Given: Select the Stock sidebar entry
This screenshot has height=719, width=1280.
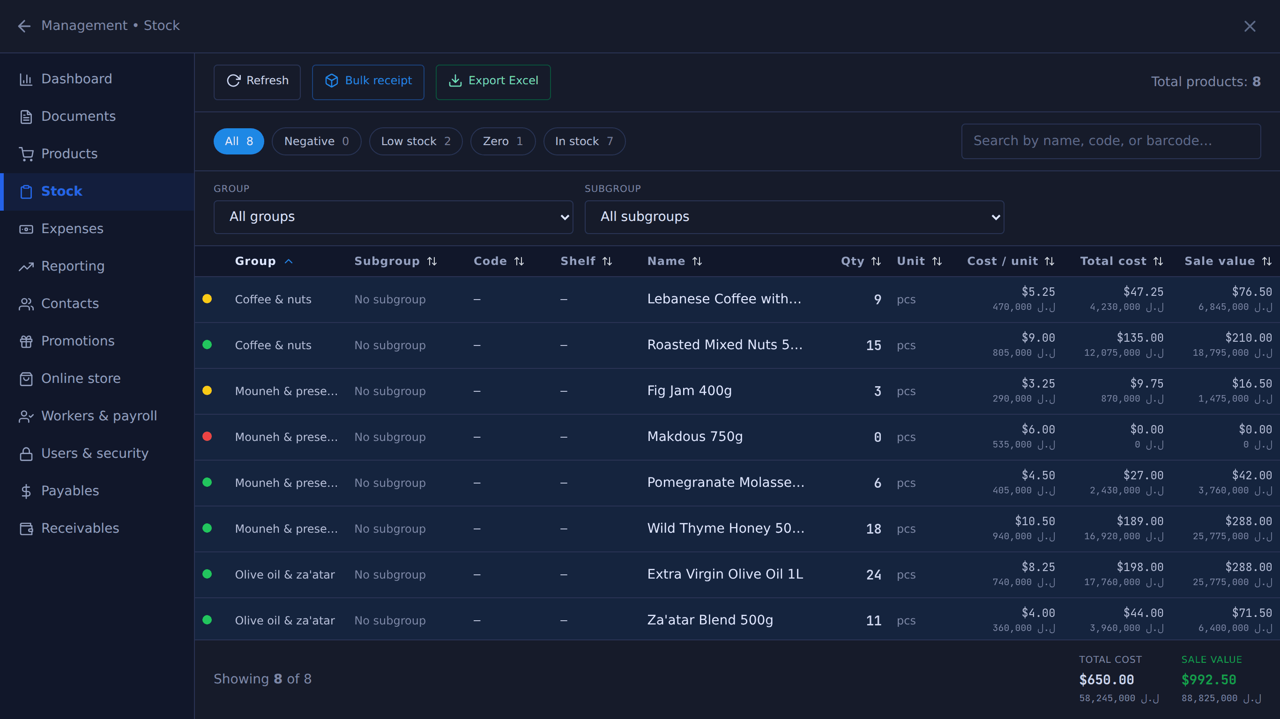Looking at the screenshot, I should [97, 191].
